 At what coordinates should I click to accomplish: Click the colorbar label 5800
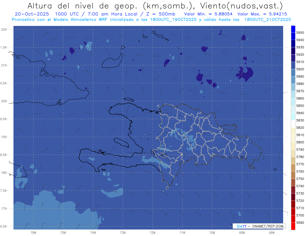pyautogui.click(x=300, y=142)
